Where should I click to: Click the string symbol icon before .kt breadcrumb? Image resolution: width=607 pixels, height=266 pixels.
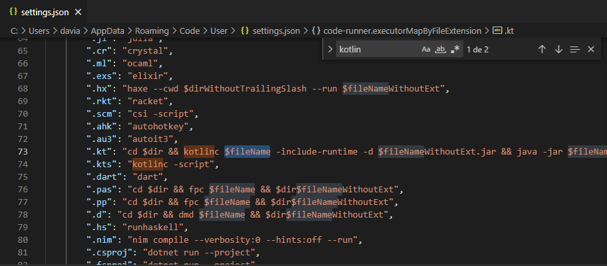click(x=497, y=31)
